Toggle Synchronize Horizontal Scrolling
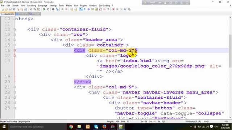 click(x=76, y=9)
